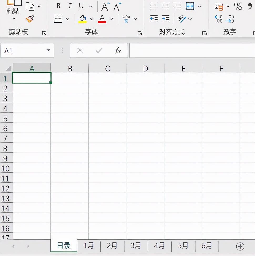The height and width of the screenshot is (256, 255).
Task: Toggle Bold formatting
Action: click(59, 6)
